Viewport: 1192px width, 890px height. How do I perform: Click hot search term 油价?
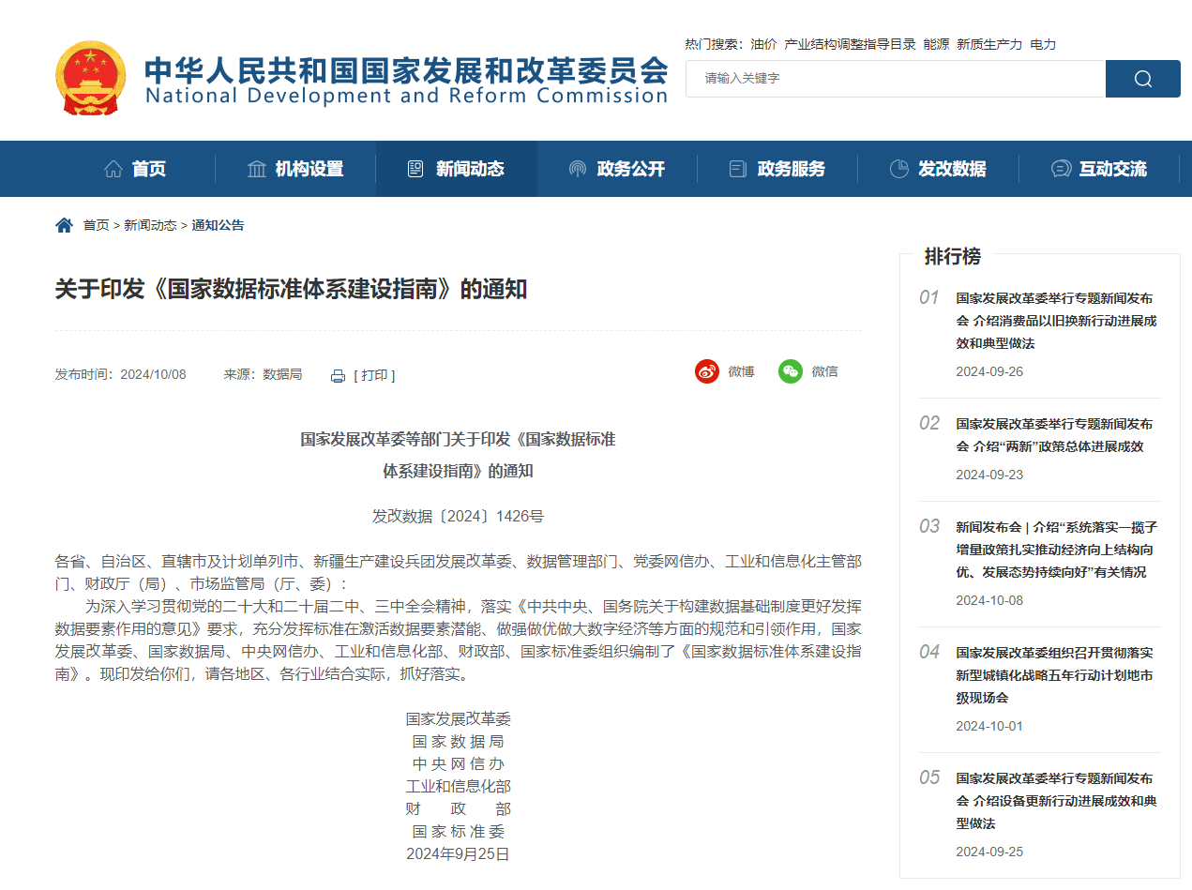(x=763, y=44)
